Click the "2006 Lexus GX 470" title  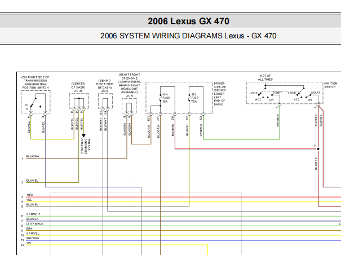pyautogui.click(x=188, y=21)
